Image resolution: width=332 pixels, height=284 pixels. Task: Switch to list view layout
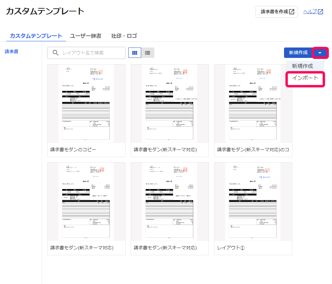(148, 53)
